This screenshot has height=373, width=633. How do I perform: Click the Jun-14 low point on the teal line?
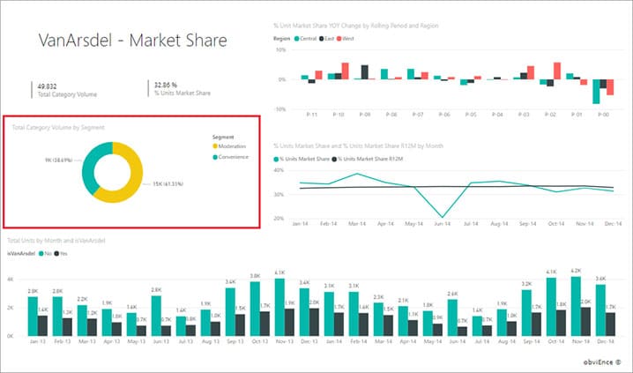(x=443, y=217)
